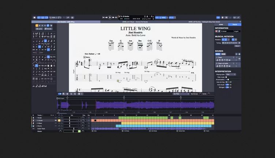Adjust the Accentuation slider
This screenshot has width=275, height=158.
[228, 80]
